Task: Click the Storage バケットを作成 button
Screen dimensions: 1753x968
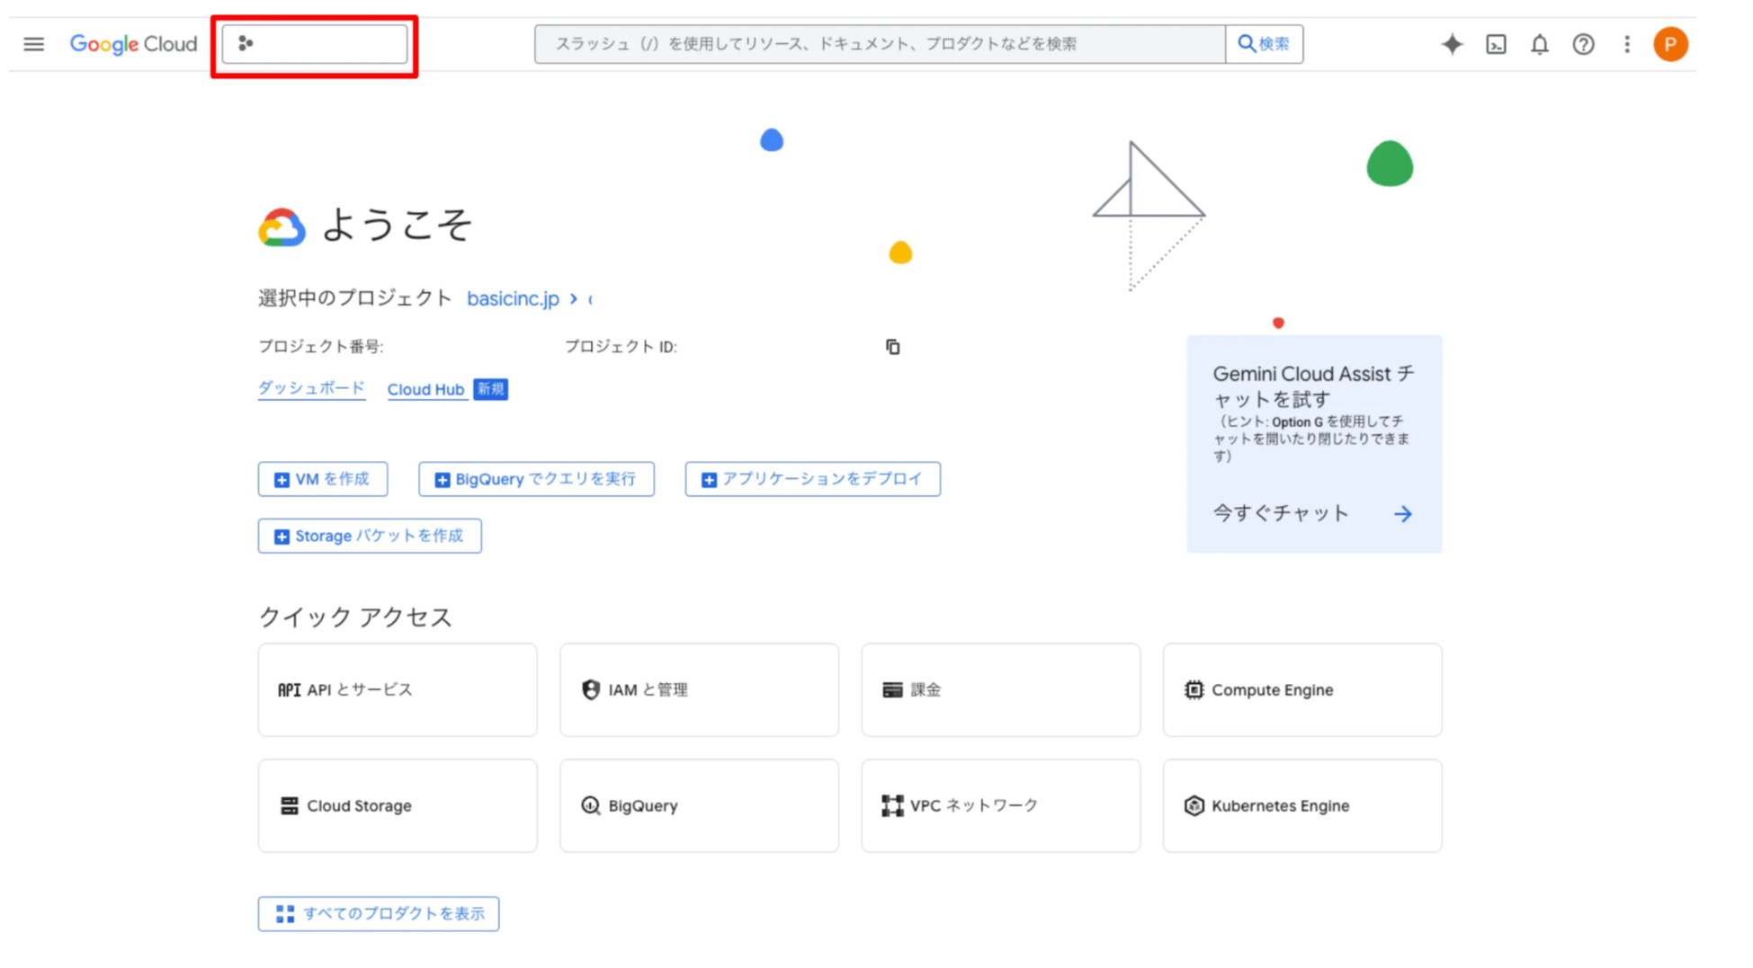Action: click(x=370, y=536)
